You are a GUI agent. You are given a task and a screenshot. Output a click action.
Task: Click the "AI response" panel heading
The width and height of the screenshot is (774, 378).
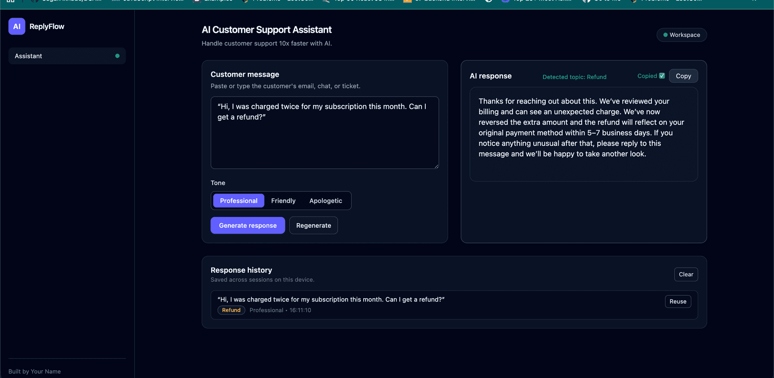pyautogui.click(x=491, y=76)
